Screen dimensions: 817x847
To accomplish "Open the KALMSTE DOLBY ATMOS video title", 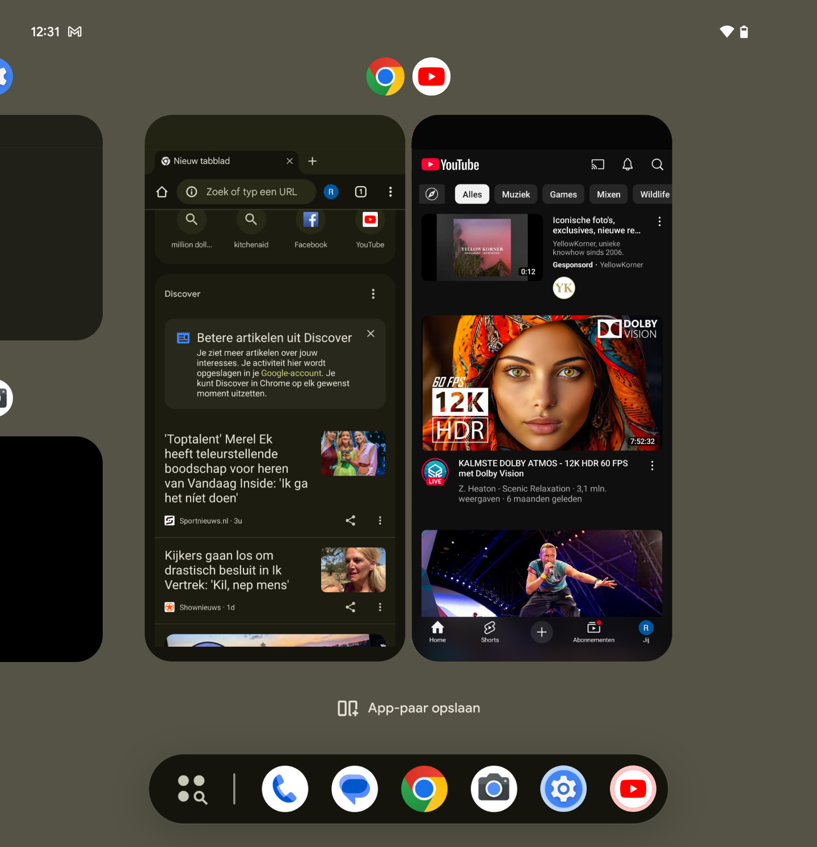I will coord(543,468).
